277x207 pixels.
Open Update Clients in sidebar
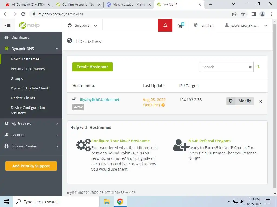23,98
